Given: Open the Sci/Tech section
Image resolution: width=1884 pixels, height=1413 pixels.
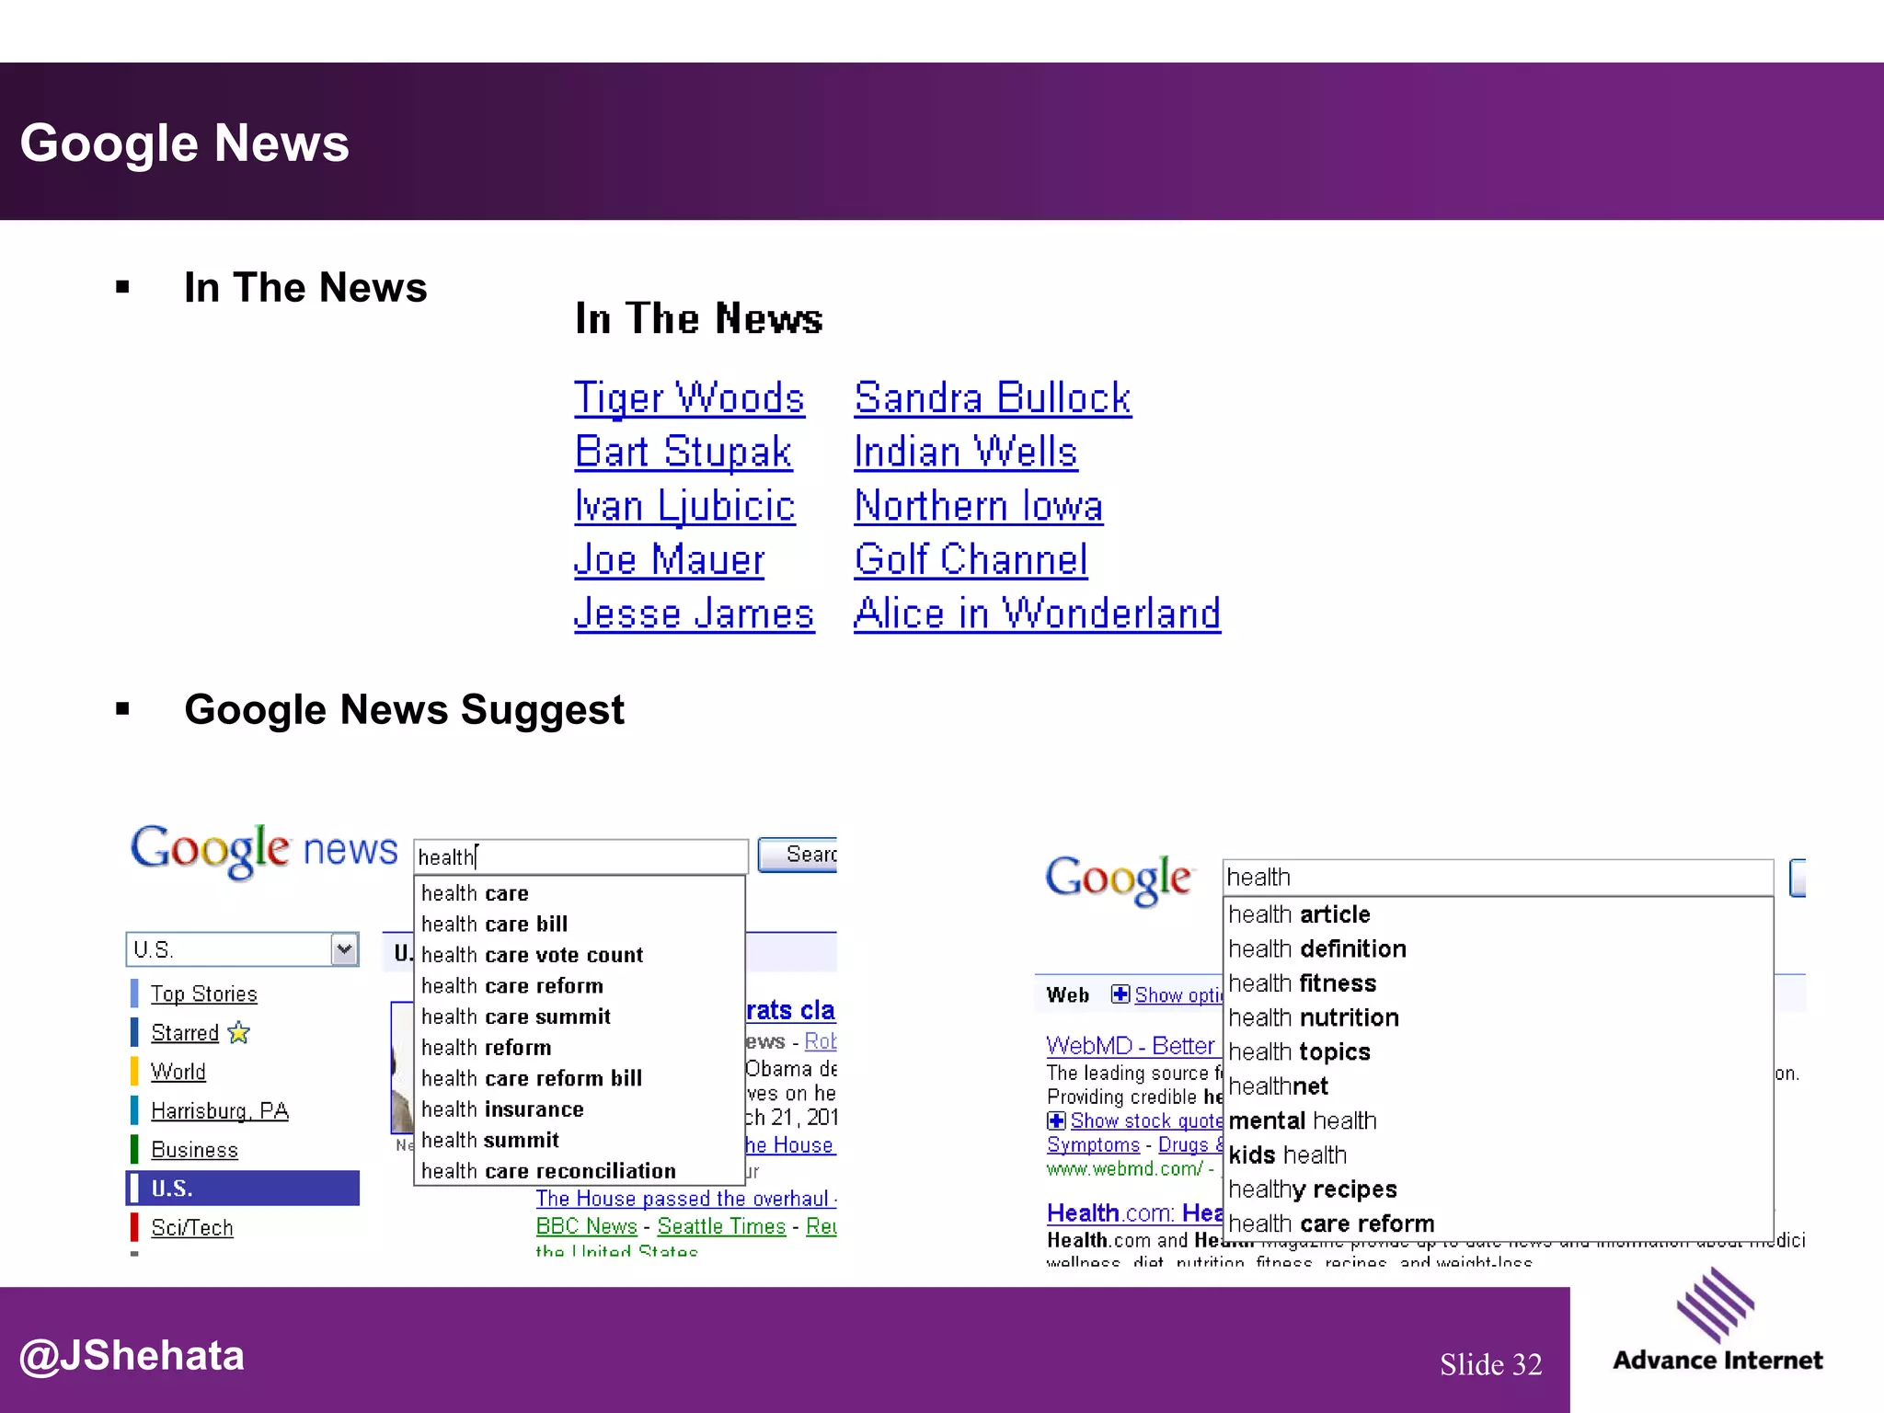Looking at the screenshot, I should point(192,1228).
